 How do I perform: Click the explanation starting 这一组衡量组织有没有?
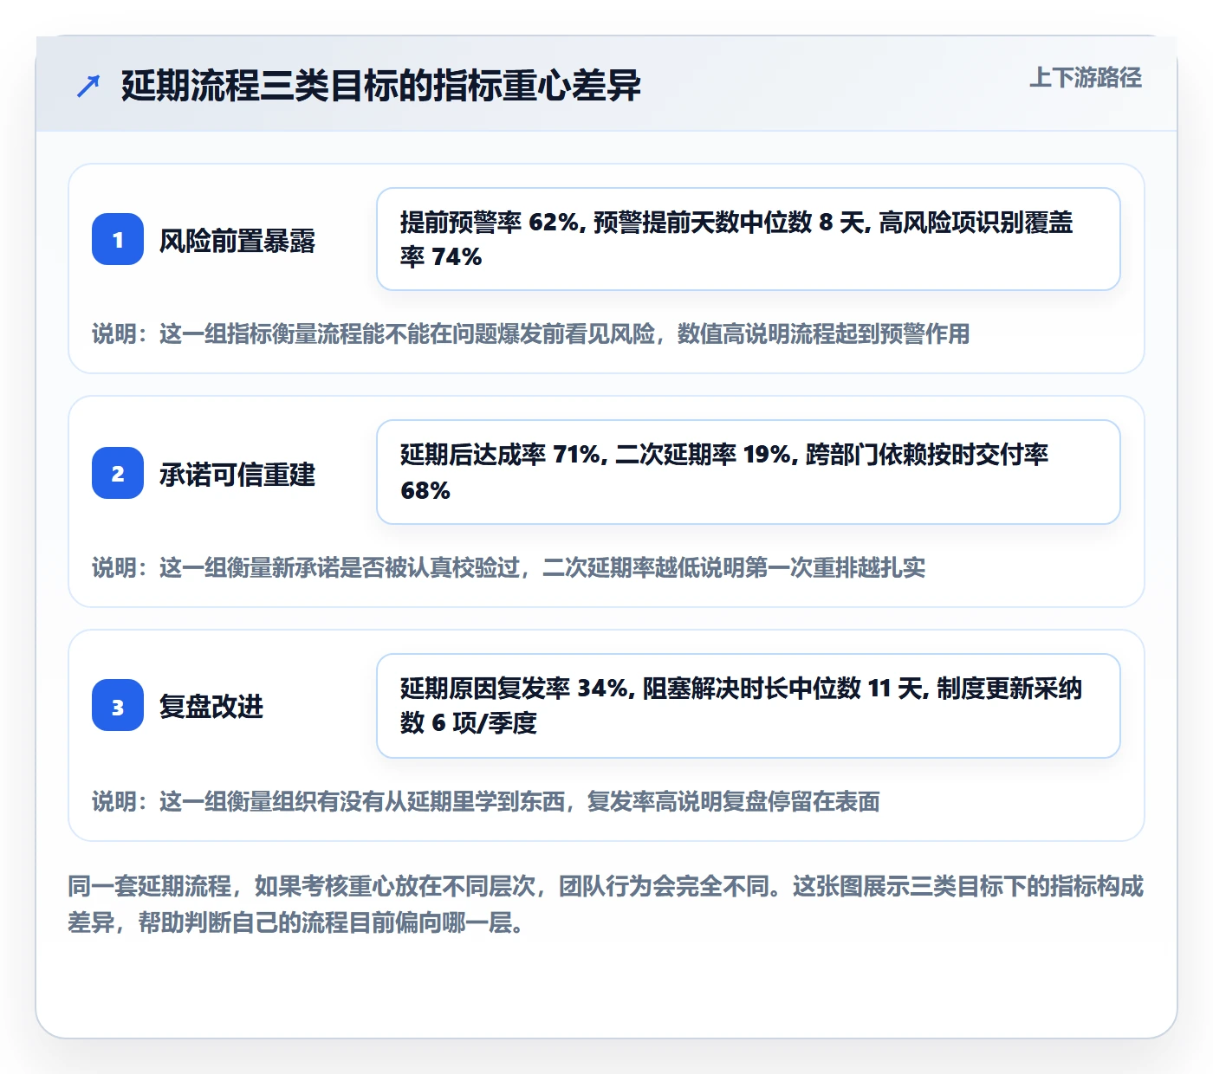[x=486, y=802]
